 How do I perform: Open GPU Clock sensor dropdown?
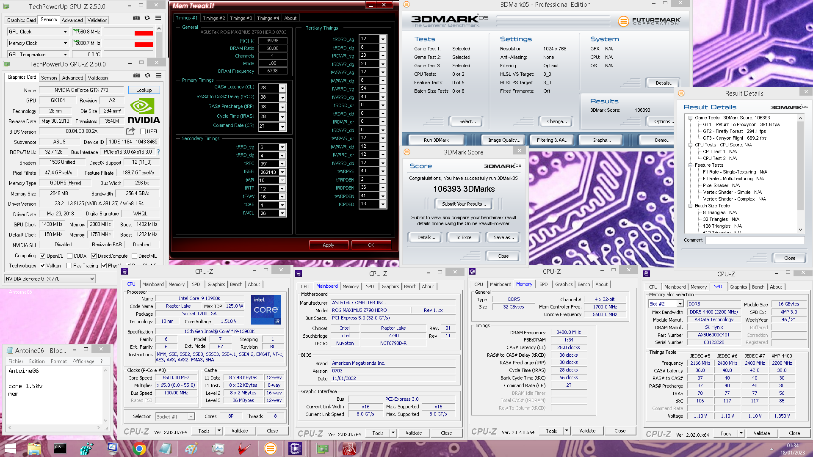pyautogui.click(x=65, y=32)
